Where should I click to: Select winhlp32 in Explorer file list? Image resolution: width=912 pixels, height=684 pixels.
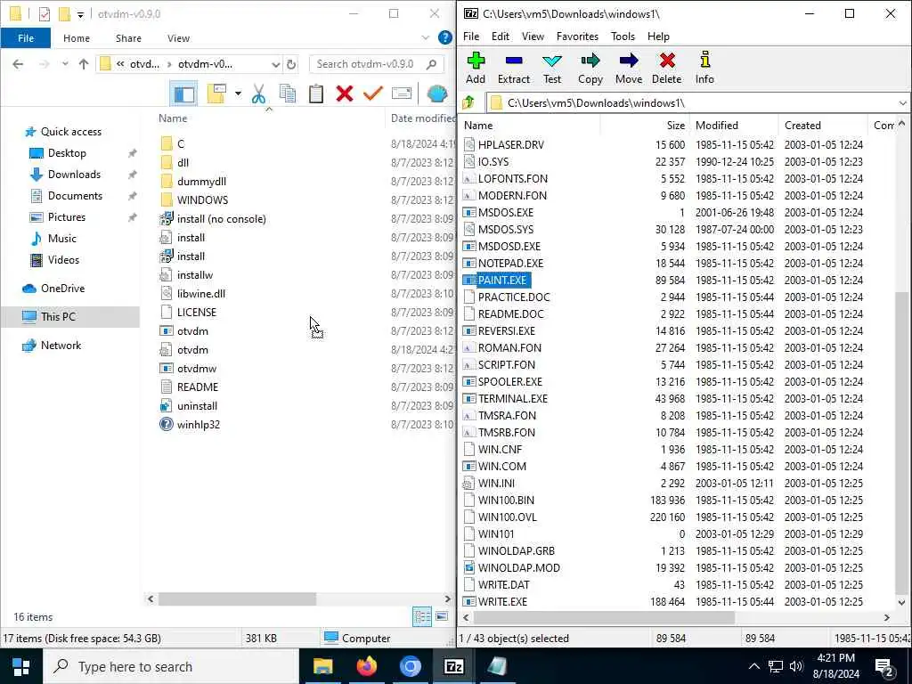pos(199,424)
